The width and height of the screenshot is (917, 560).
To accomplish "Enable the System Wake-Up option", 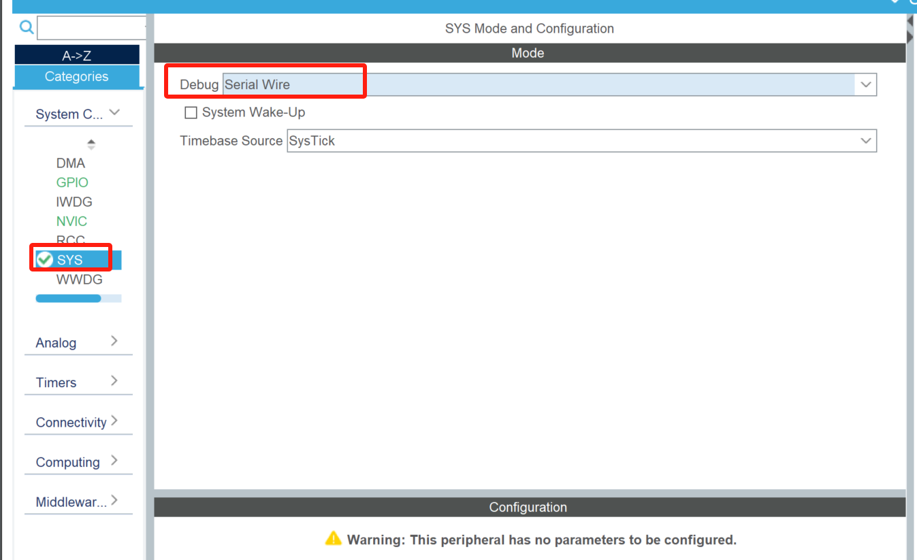I will (x=191, y=112).
